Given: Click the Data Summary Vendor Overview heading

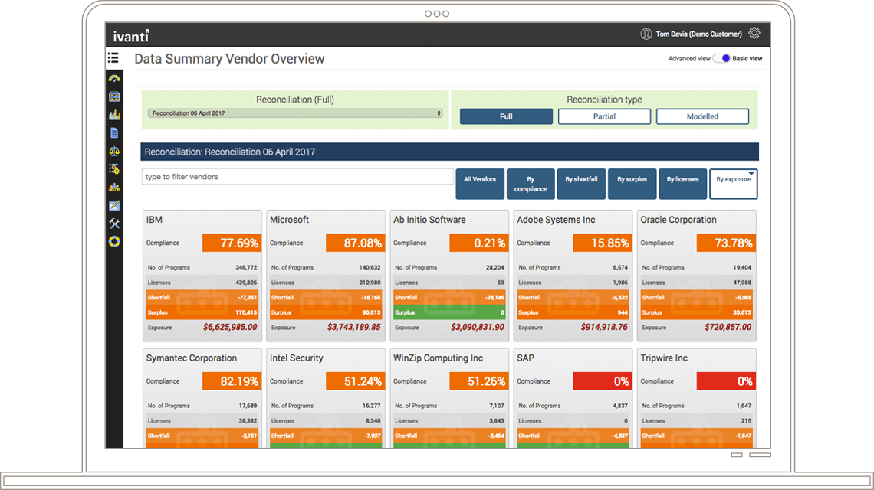Looking at the screenshot, I should click(229, 59).
